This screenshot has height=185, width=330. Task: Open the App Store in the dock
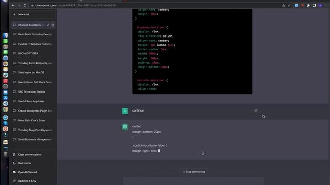(x=6, y=98)
